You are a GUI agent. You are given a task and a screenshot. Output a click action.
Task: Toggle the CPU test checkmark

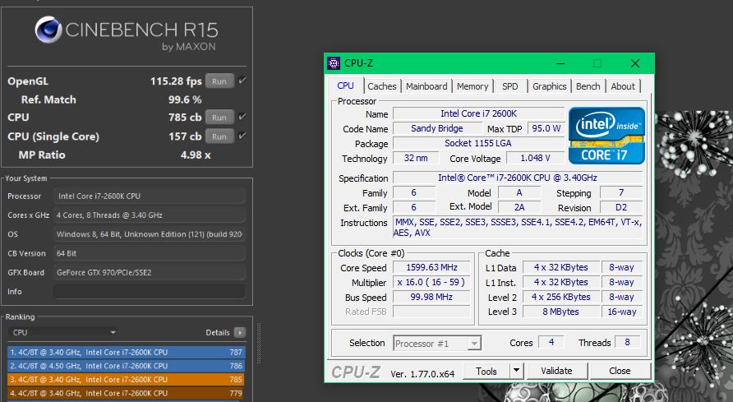242,117
